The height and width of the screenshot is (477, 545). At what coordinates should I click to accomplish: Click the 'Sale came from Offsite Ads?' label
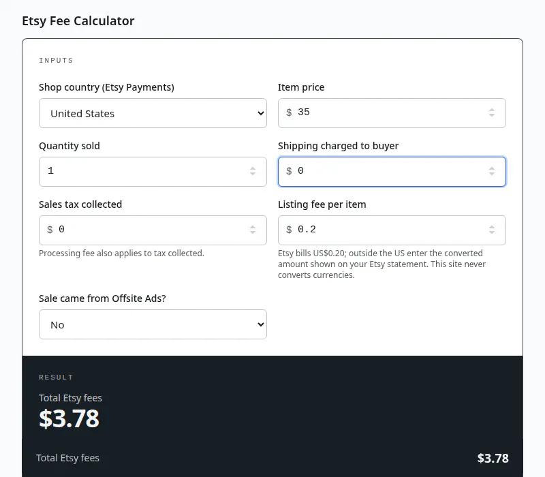click(102, 298)
